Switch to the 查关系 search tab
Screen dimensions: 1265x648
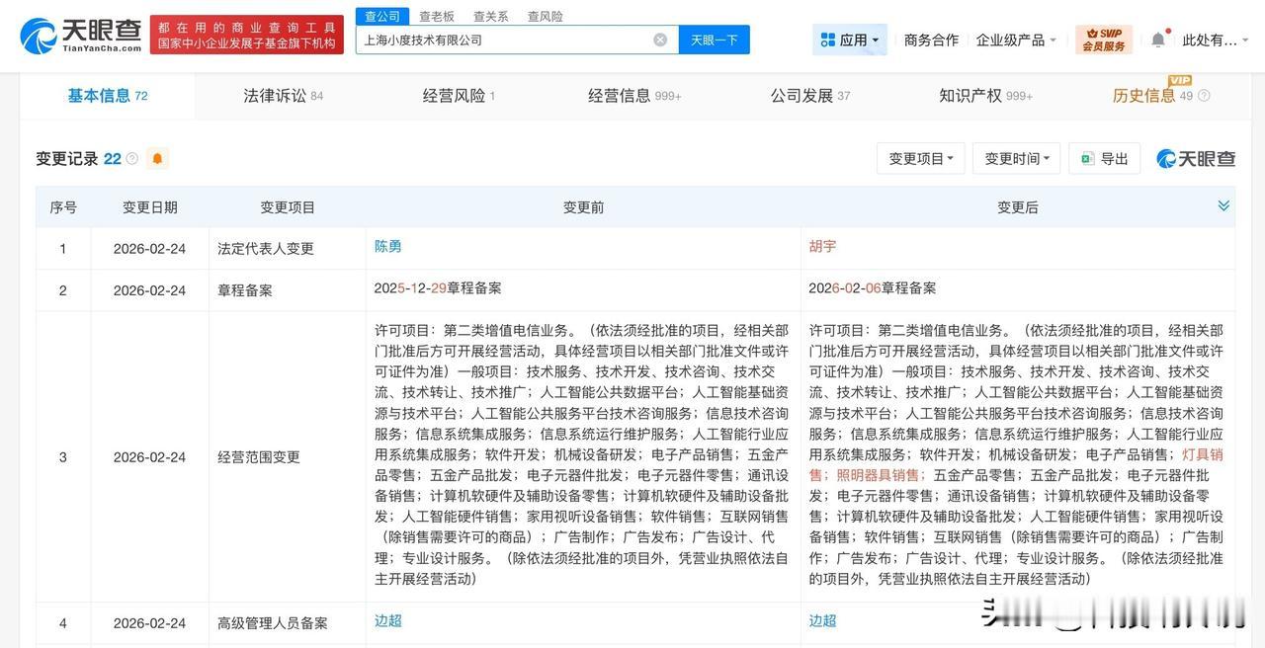[x=491, y=16]
